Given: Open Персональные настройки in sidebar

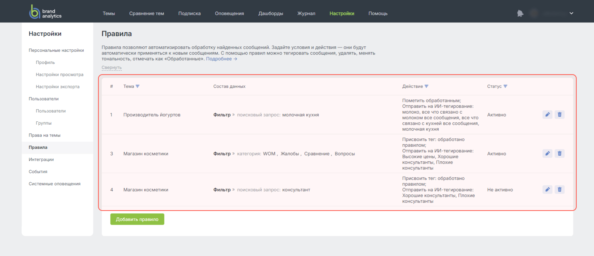Looking at the screenshot, I should click(56, 50).
